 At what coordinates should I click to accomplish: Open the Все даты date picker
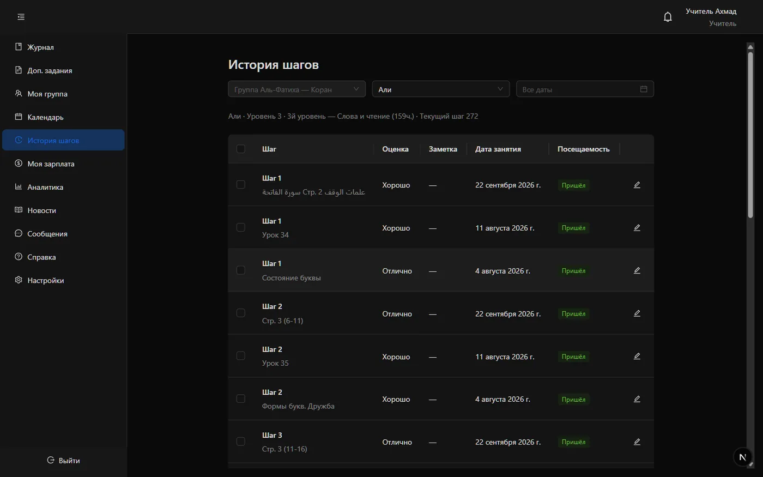(x=585, y=89)
